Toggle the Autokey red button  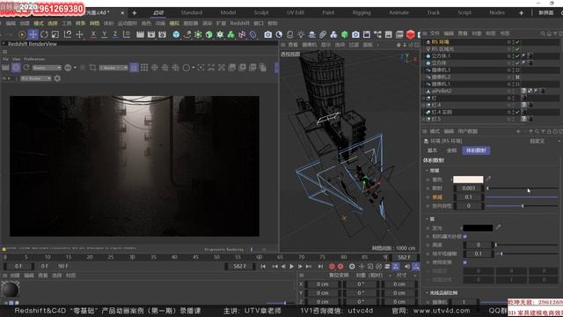(340, 266)
